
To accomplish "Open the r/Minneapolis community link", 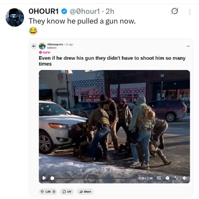I will pyautogui.click(x=55, y=45).
